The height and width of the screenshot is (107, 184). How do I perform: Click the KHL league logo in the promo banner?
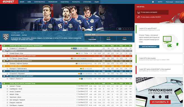(6, 37)
